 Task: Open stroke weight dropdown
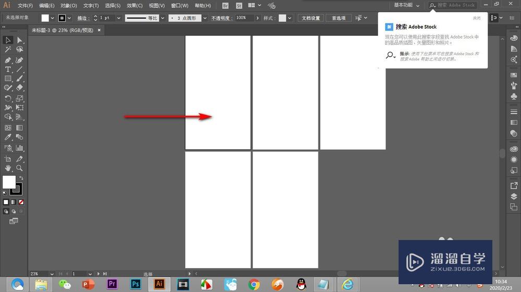coord(119,18)
